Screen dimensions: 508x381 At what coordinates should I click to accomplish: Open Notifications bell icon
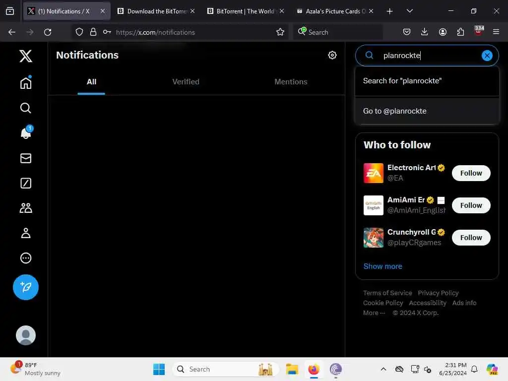pos(26,132)
